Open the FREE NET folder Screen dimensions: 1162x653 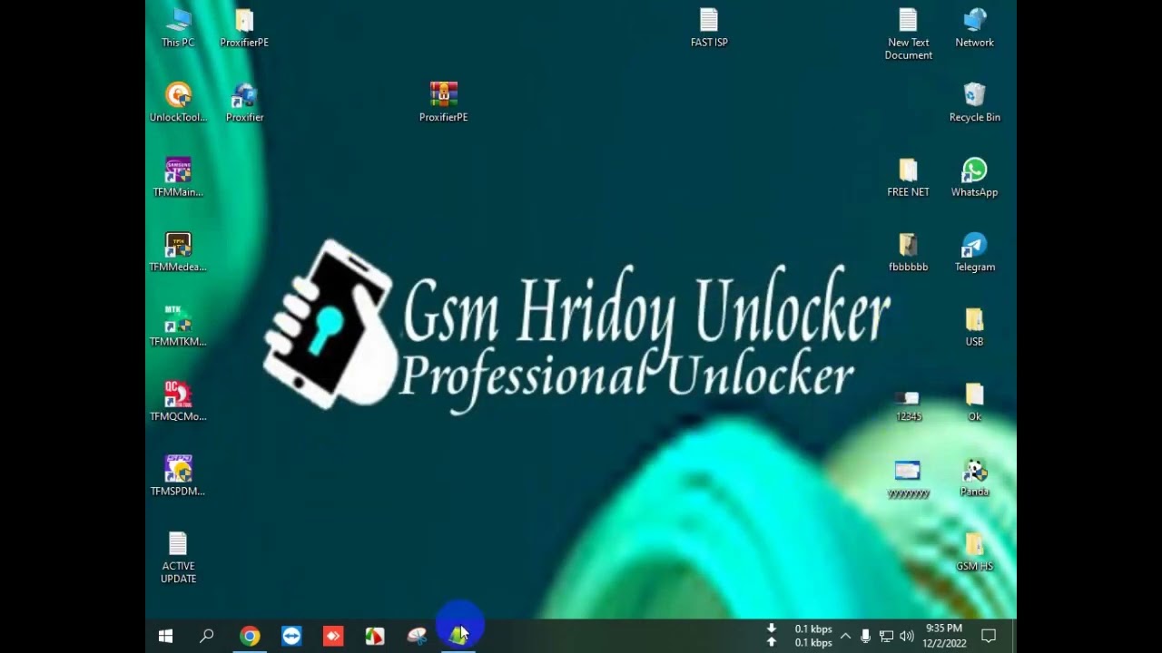(x=908, y=177)
